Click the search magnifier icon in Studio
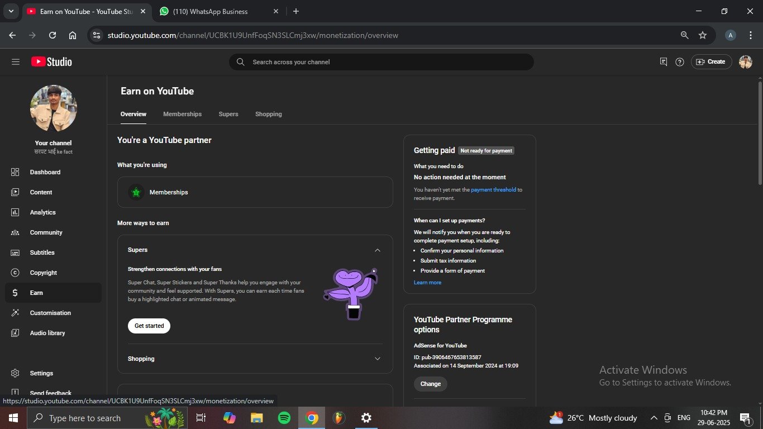The width and height of the screenshot is (763, 429). pyautogui.click(x=241, y=62)
